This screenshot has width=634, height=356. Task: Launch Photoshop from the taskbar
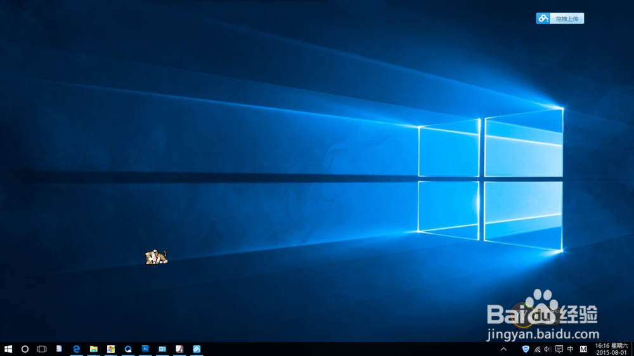click(x=145, y=349)
